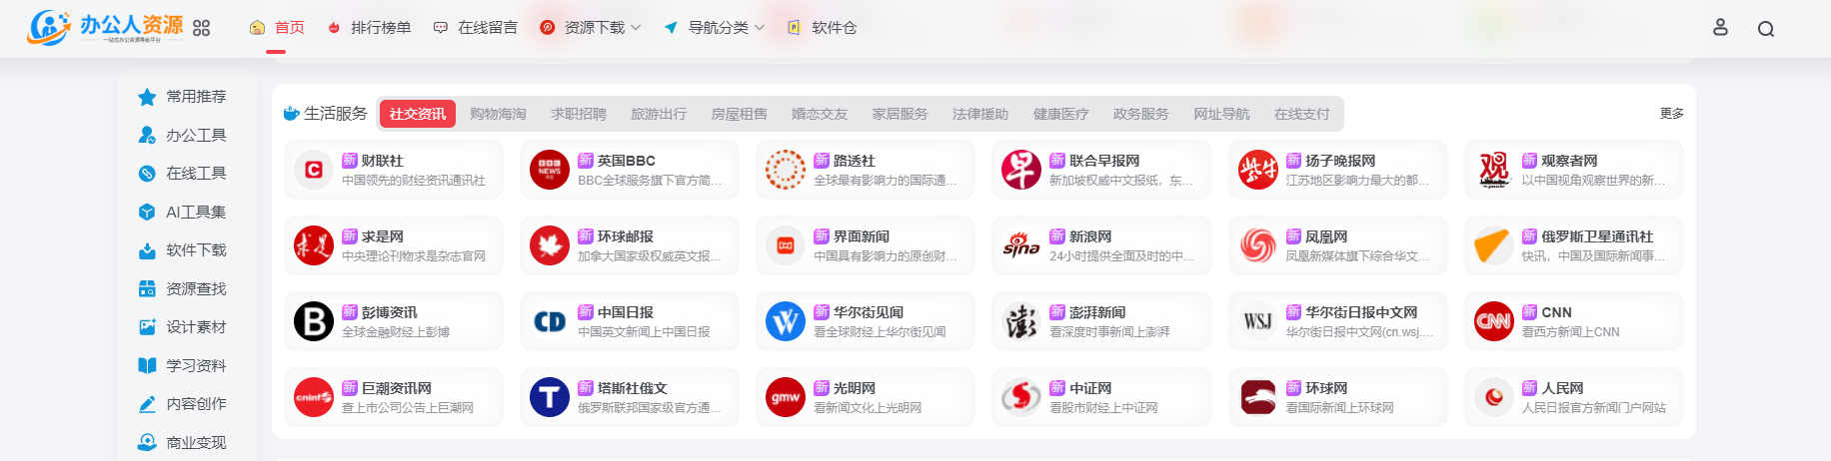The height and width of the screenshot is (461, 1831).
Task: Click the 求是网 red icon
Action: [x=314, y=245]
